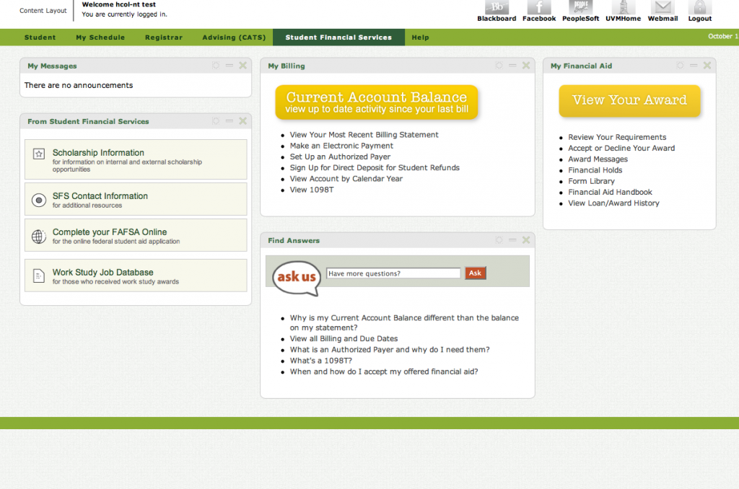Open settings for the My Messages panel

tap(215, 65)
